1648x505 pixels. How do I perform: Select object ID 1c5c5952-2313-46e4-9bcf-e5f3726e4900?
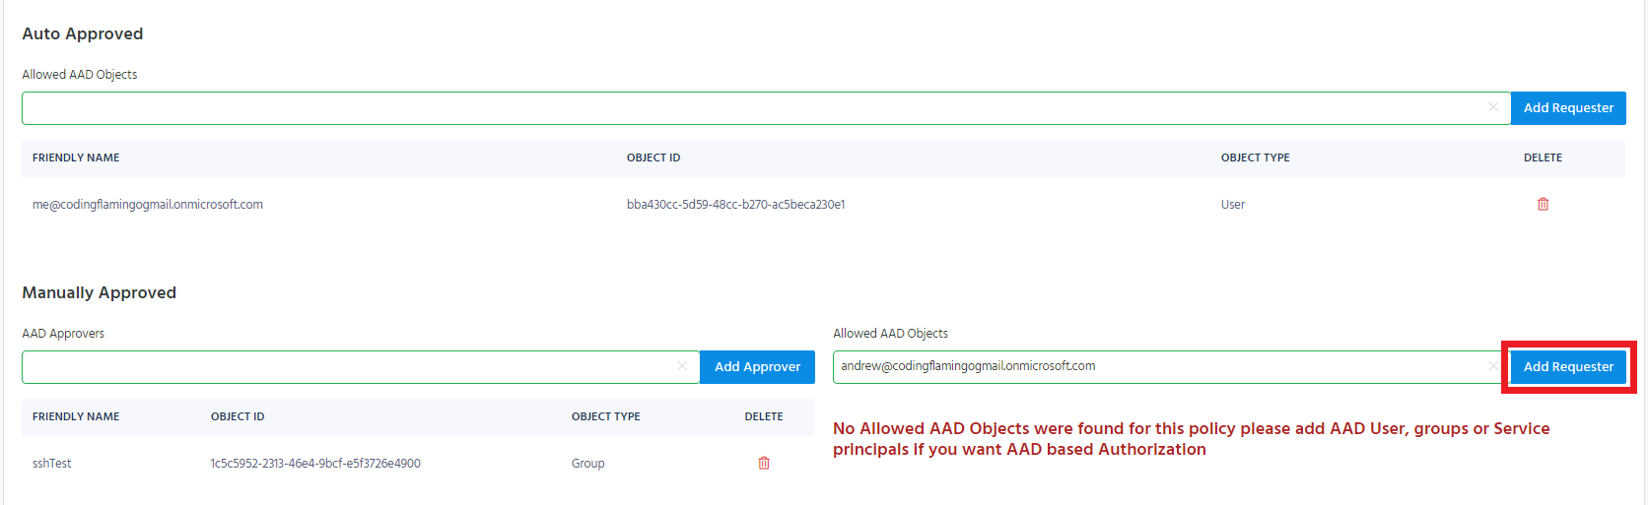pyautogui.click(x=315, y=464)
